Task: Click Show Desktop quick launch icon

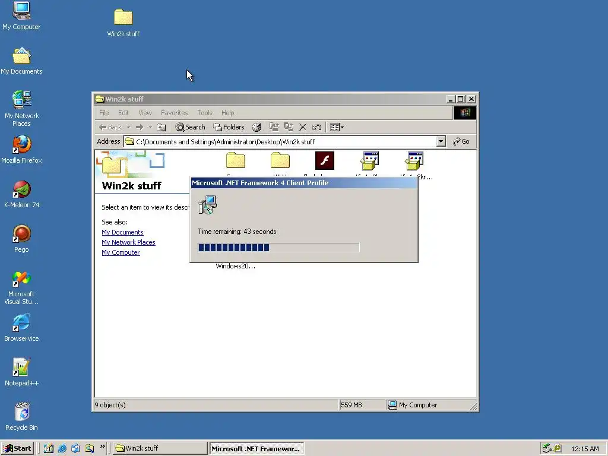Action: [x=48, y=448]
